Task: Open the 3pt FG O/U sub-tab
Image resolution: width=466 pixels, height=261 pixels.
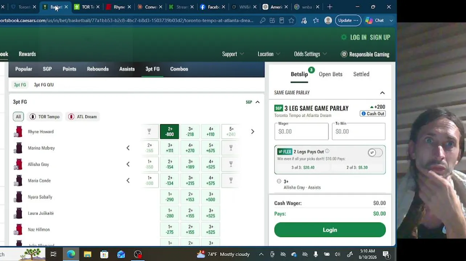Action: click(44, 85)
